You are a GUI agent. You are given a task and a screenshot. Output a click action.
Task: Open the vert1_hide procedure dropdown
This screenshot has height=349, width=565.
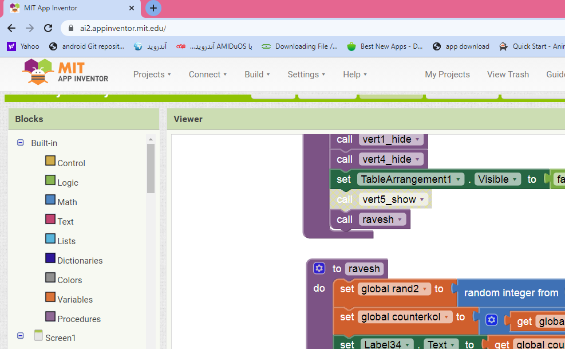pyautogui.click(x=417, y=139)
